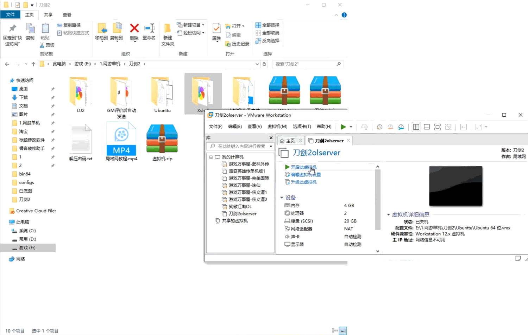Viewport: 528px width, 335px height.
Task: Click the stretch guest display icon in VMware
Action: click(479, 127)
